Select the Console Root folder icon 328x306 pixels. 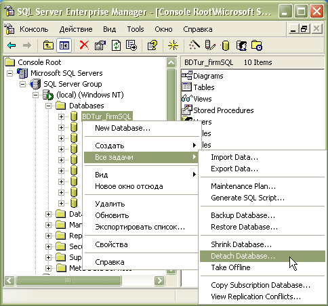pyautogui.click(x=10, y=62)
